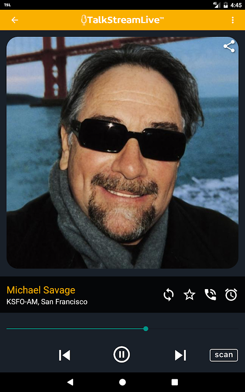Share this show via share icon
The width and height of the screenshot is (245, 392).
[x=229, y=47]
